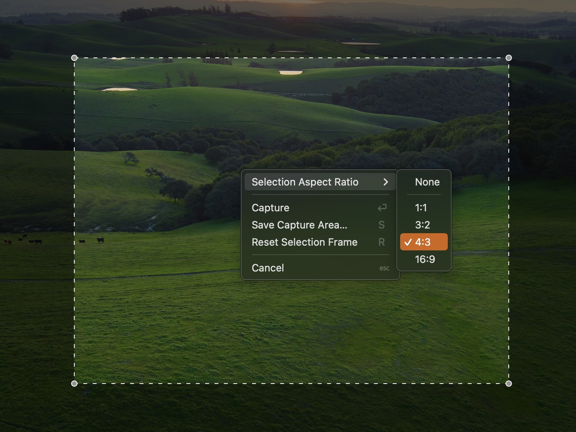The width and height of the screenshot is (576, 432).
Task: Click Reset Selection Frame option
Action: click(320, 242)
